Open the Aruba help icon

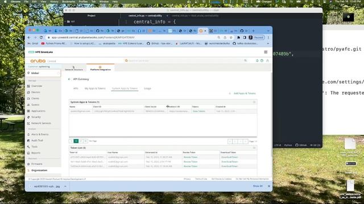tap(262, 61)
